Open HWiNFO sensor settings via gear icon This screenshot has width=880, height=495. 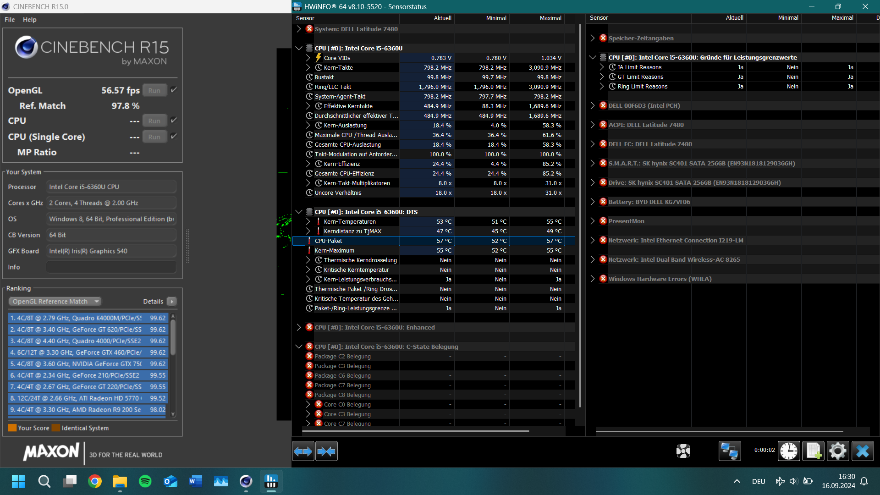click(838, 451)
